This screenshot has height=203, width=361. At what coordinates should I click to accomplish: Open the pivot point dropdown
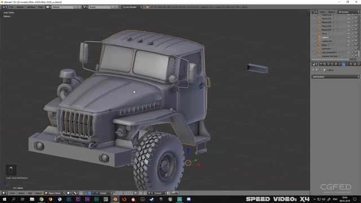(x=76, y=193)
